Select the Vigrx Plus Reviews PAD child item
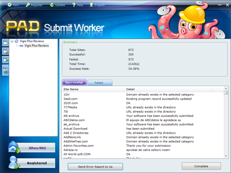231x173 pixels. pyautogui.click(x=37, y=46)
